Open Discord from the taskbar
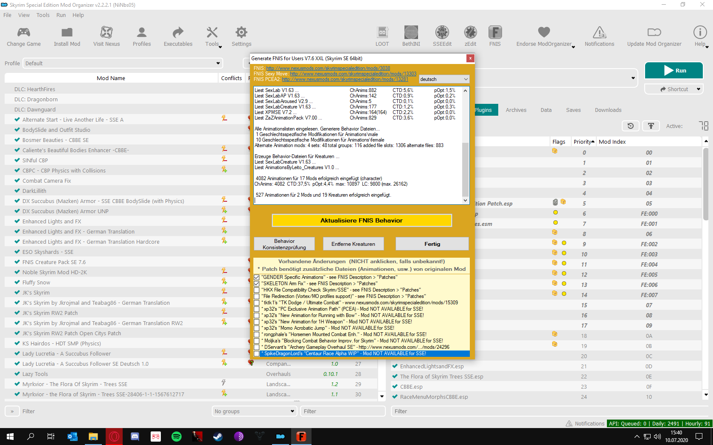 [135, 436]
